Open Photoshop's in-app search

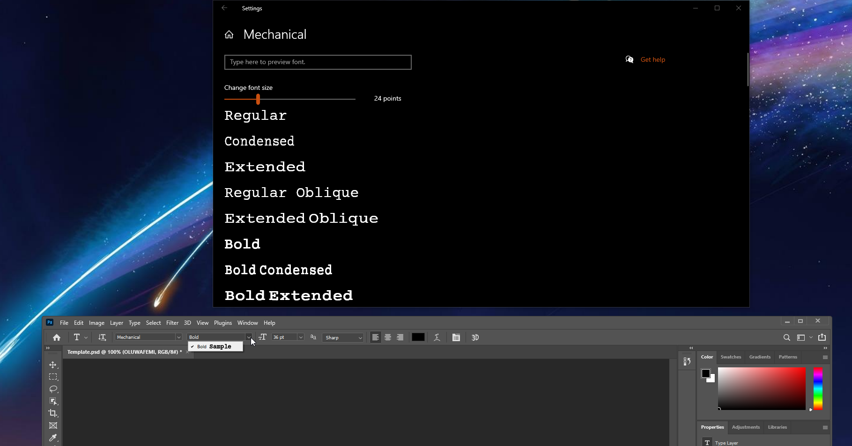787,337
